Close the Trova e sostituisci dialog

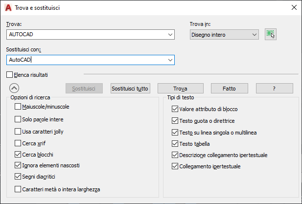294,7
